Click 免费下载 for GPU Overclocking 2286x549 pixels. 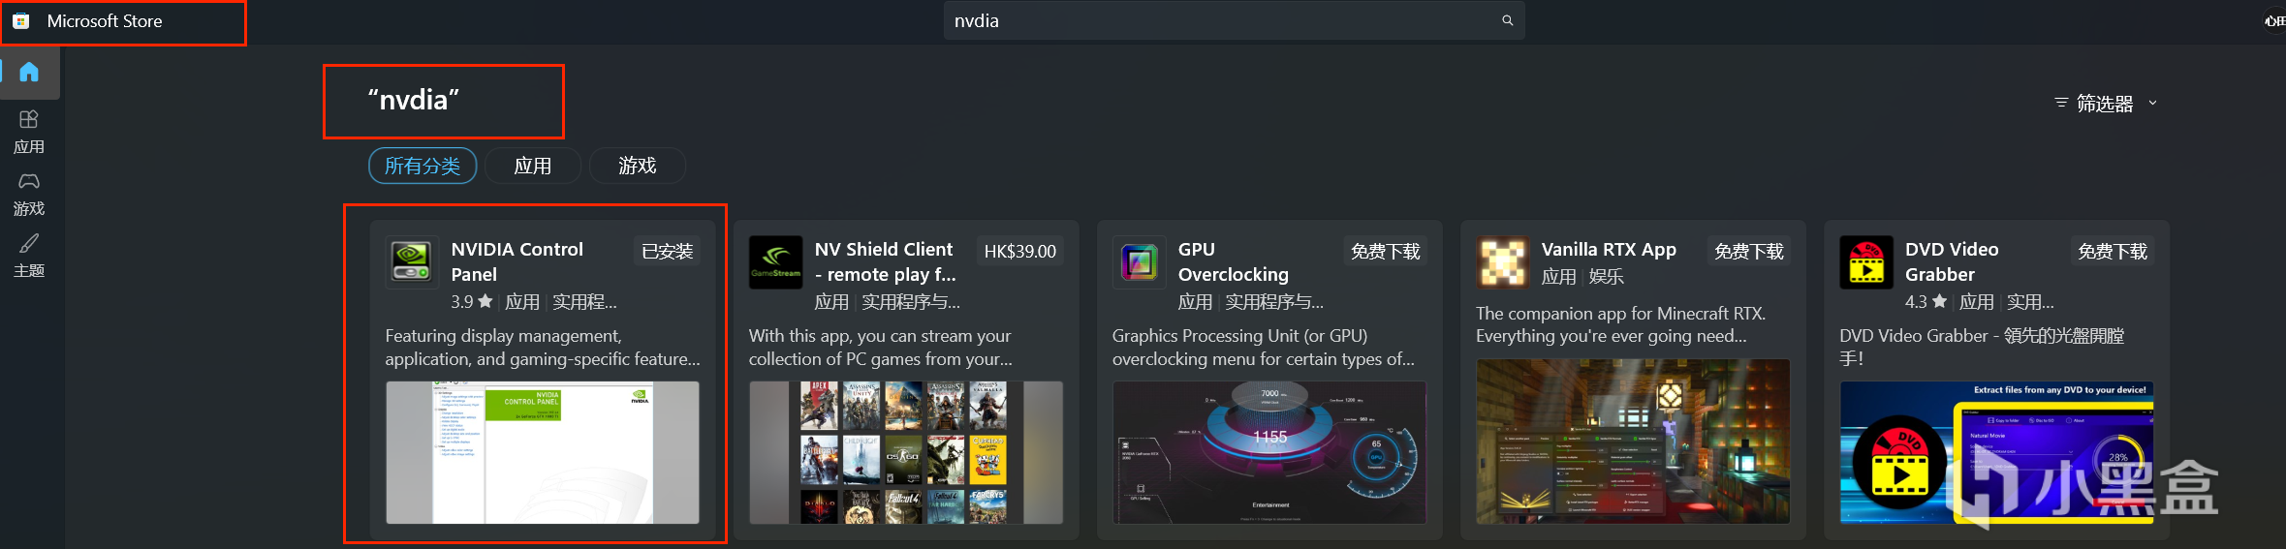tap(1385, 252)
